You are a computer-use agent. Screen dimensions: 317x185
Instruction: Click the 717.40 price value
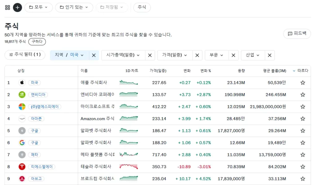pyautogui.click(x=159, y=154)
